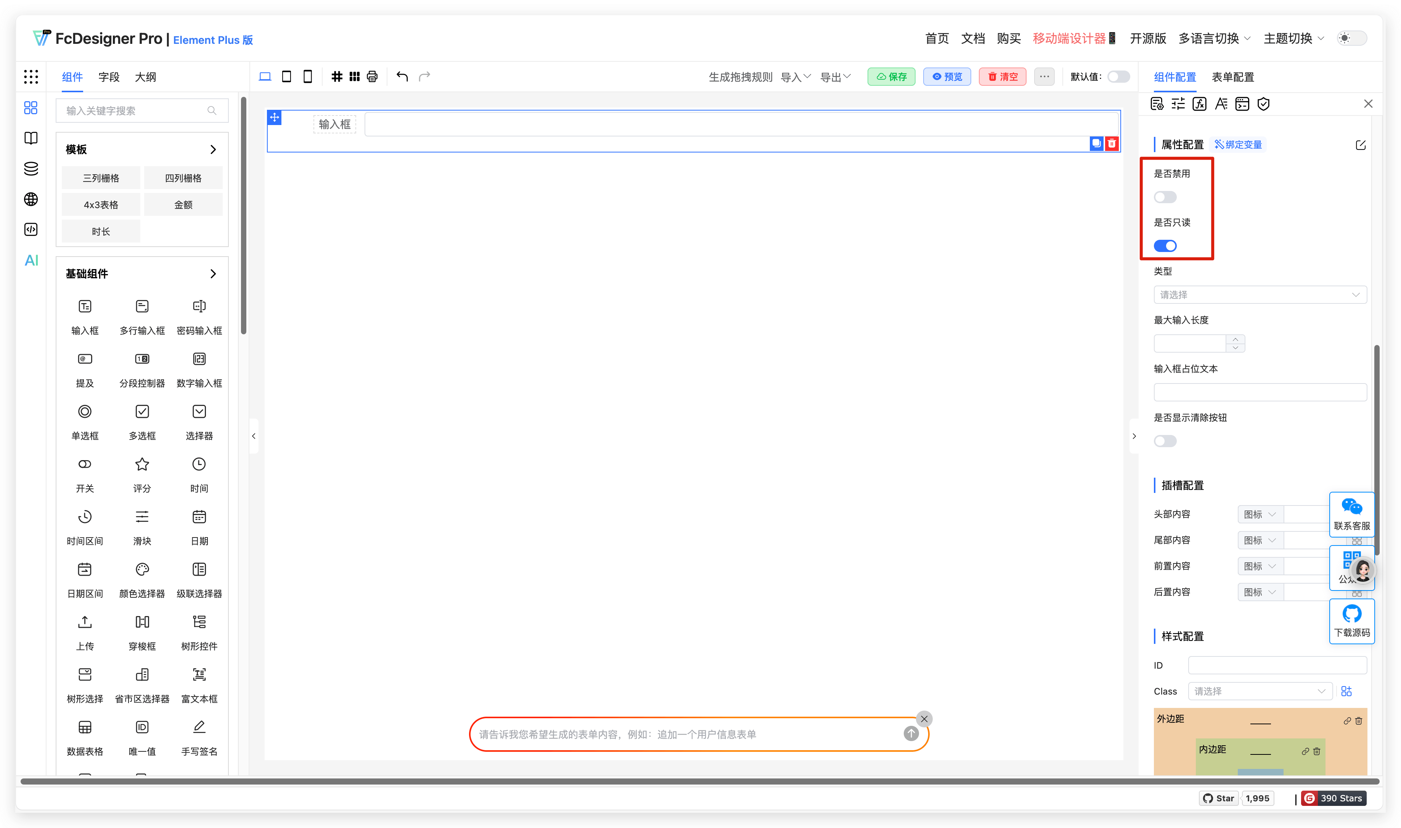Switch to the 表单配置 tab
This screenshot has height=828, width=1401.
point(1232,77)
